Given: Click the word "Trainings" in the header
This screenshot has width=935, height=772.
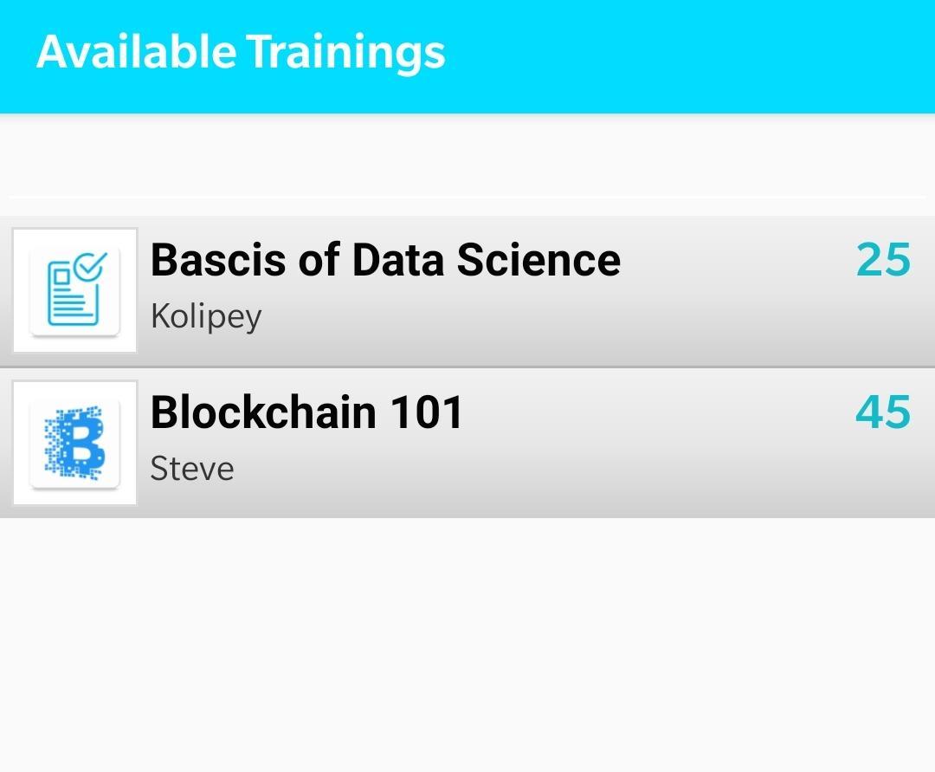Looking at the screenshot, I should 346,52.
